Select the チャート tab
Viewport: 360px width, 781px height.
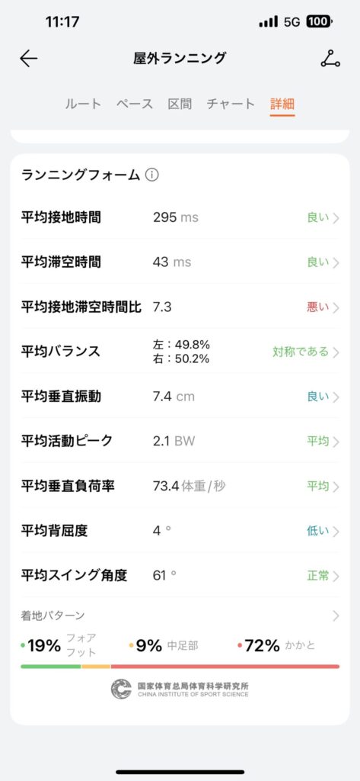(231, 104)
